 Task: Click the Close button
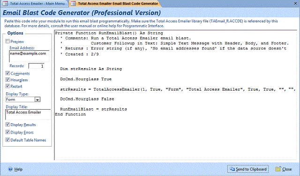(x=284, y=169)
